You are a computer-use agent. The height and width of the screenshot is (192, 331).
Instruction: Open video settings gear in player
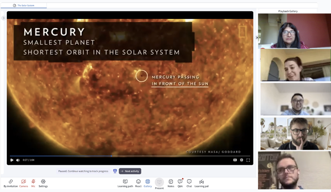click(x=242, y=160)
